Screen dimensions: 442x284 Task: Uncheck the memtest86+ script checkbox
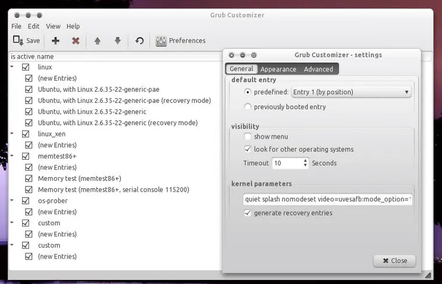pos(26,156)
